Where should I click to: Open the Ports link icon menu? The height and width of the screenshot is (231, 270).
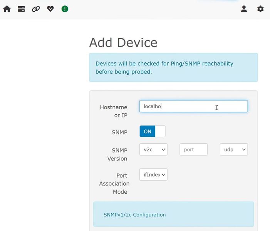[x=36, y=9]
